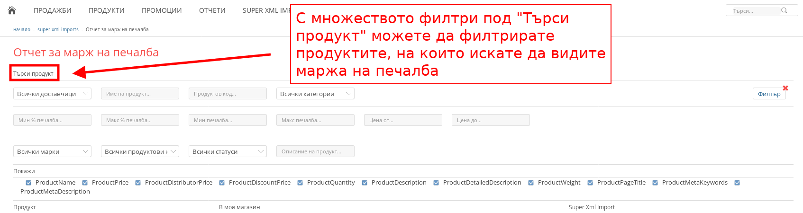Expand the Всички доставчици dropdown
Screen dimensions: 803x213
tap(52, 94)
